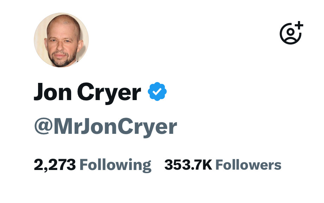Click the gray Following label
324x203 pixels.
tap(116, 165)
